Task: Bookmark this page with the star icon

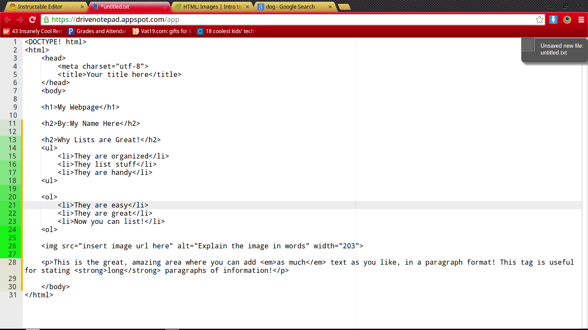Action: (539, 20)
